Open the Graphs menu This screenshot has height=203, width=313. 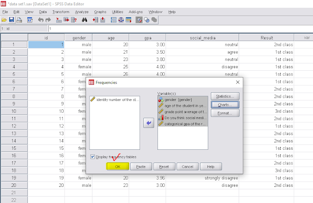(x=100, y=12)
